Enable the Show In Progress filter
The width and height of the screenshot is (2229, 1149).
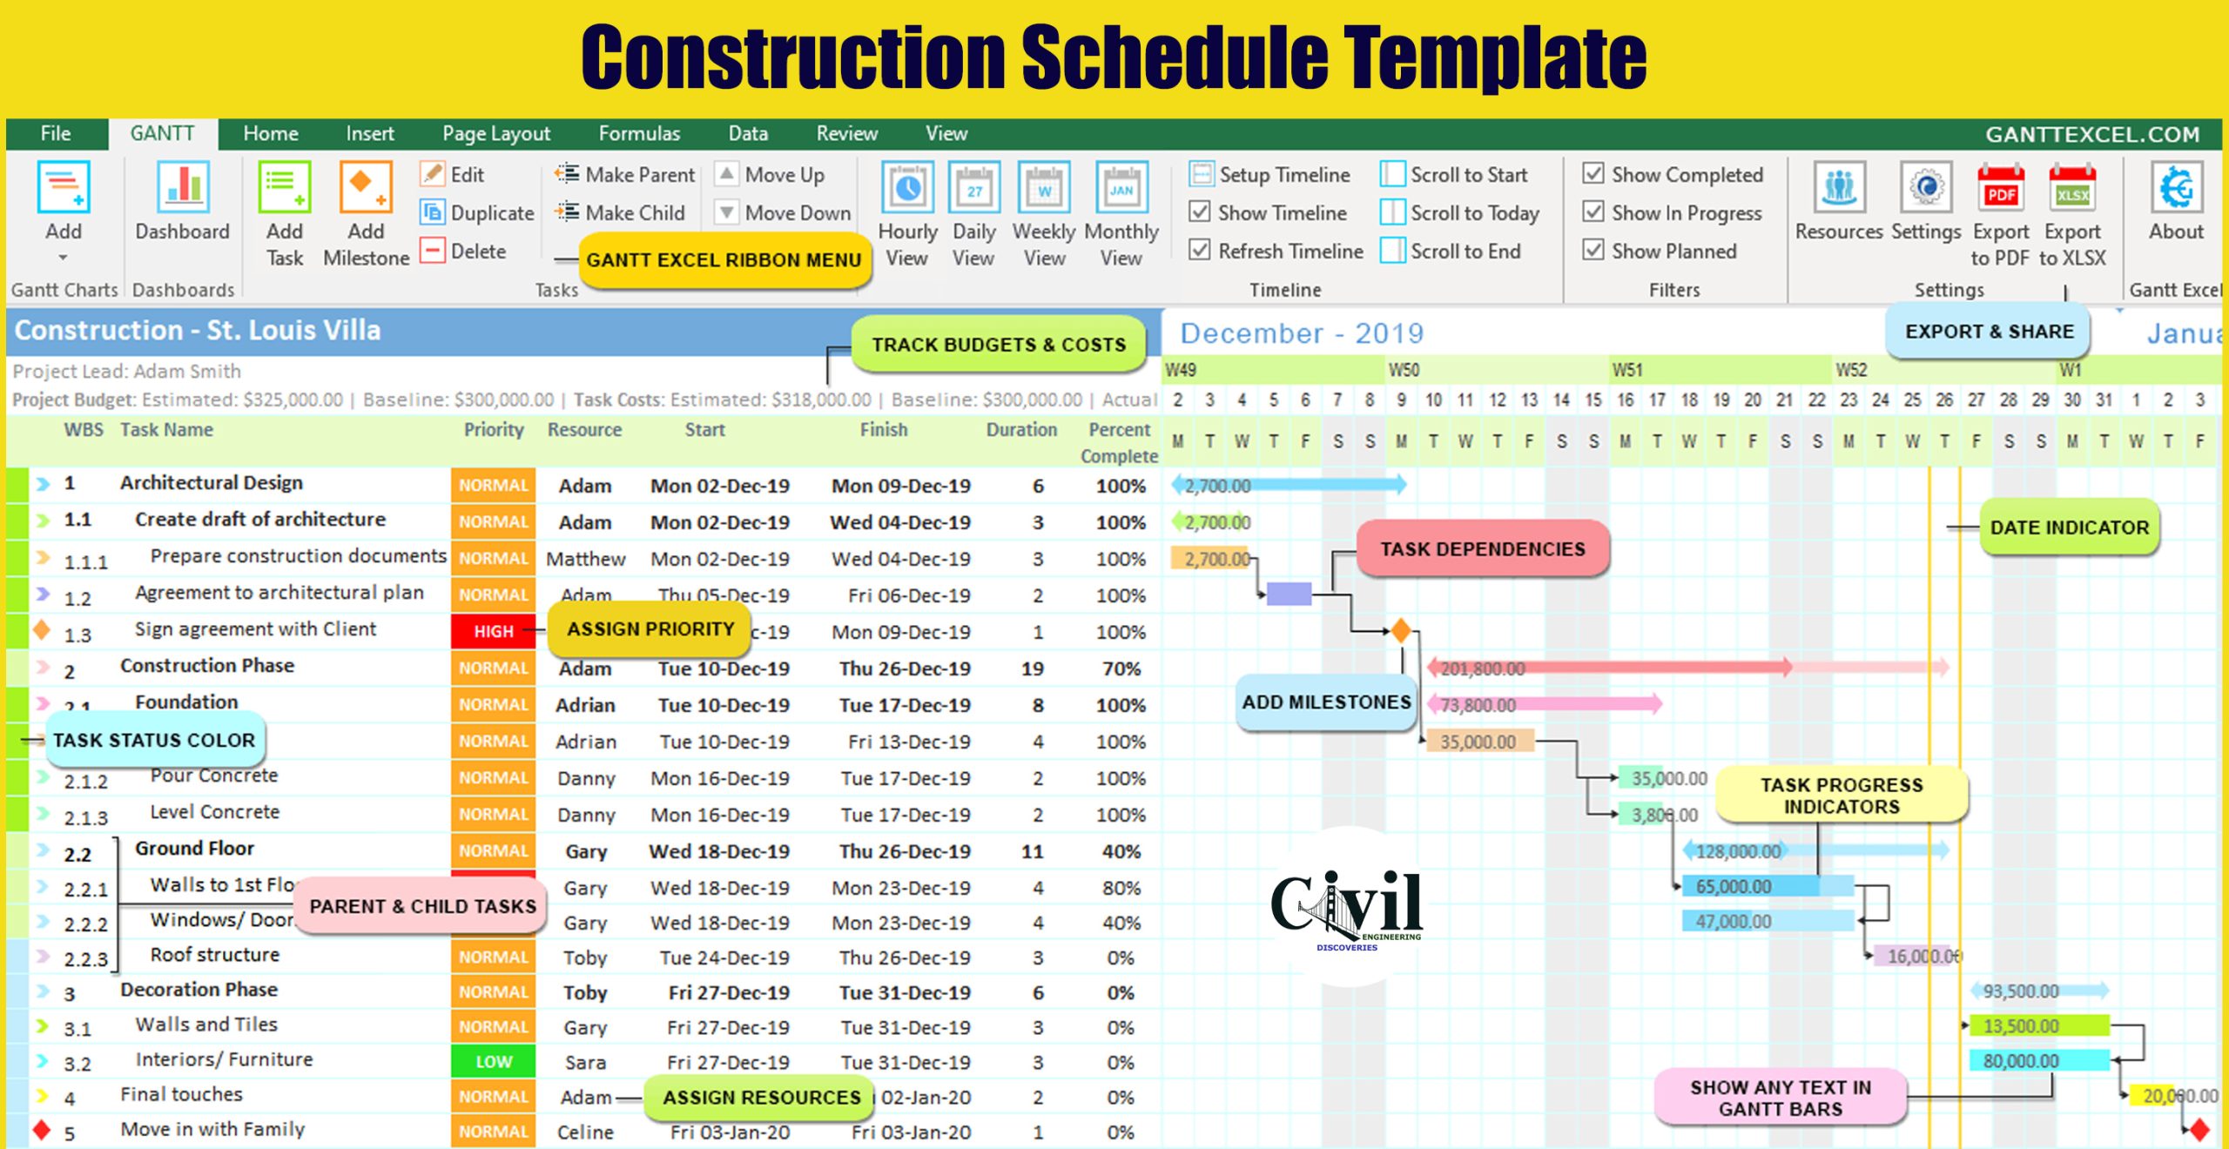(x=1598, y=216)
